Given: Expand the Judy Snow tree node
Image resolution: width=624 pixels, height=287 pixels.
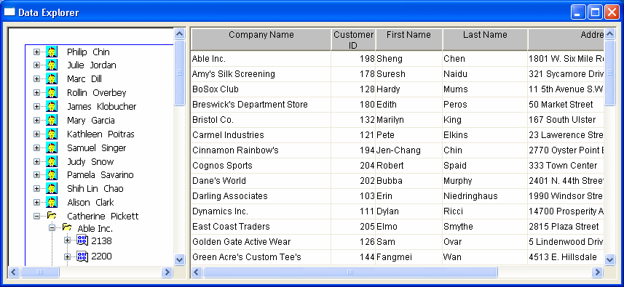Looking at the screenshot, I should 36,161.
